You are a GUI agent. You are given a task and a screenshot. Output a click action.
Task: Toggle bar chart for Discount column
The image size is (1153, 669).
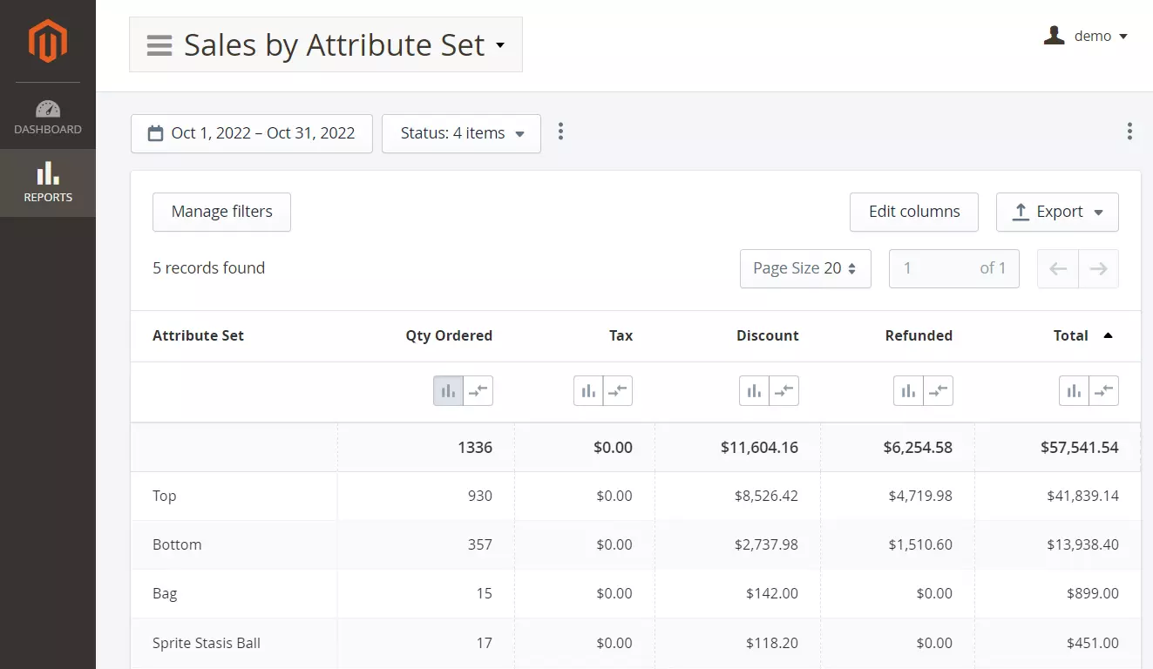[x=754, y=391]
